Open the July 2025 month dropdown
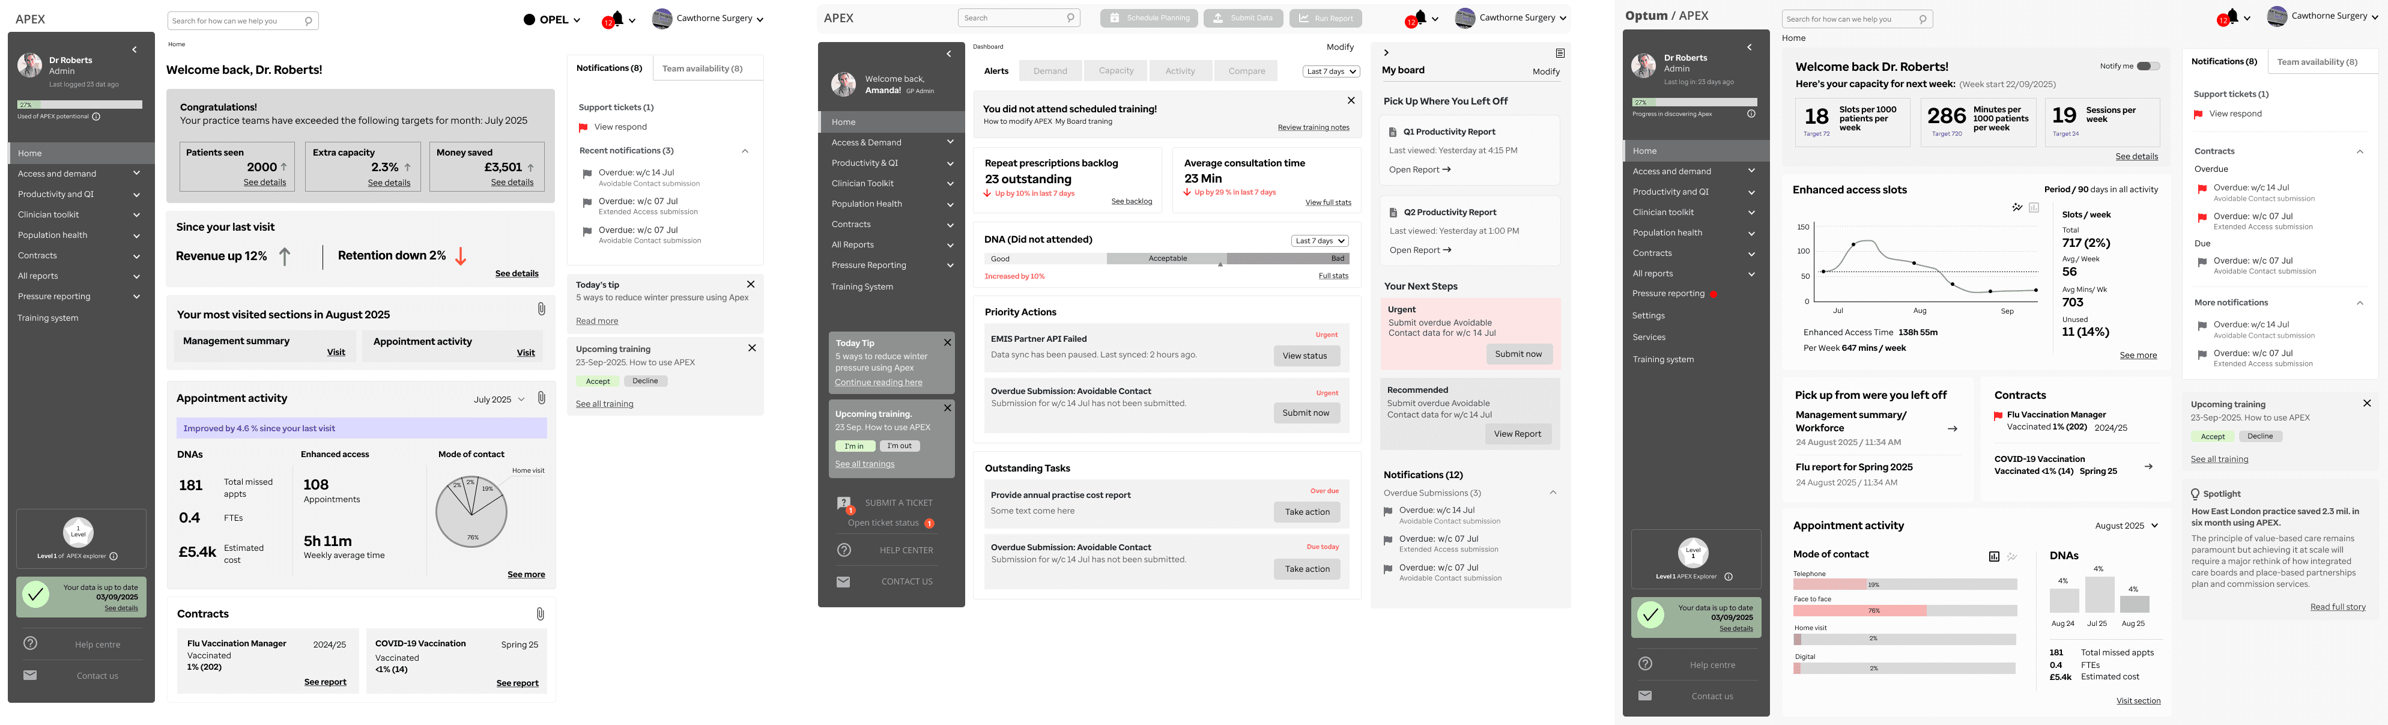The width and height of the screenshot is (2388, 725). [499, 399]
